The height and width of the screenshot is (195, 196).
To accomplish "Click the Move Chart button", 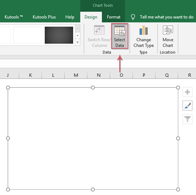I will (168, 36).
